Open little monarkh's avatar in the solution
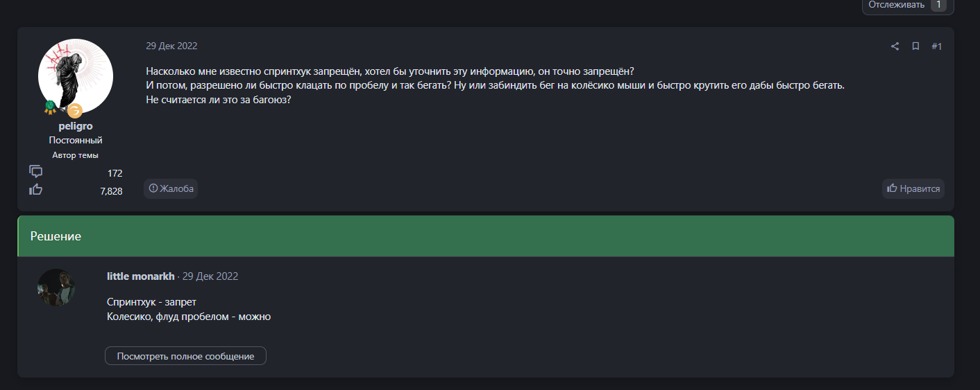 tap(56, 287)
